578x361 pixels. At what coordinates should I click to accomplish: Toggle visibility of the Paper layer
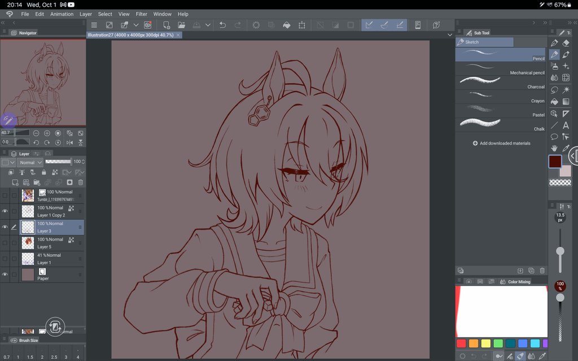point(5,275)
